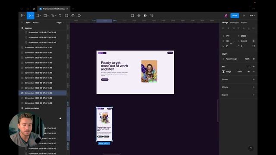This screenshot has height=155, width=276.
Task: Toggle constrain proportions lock
Action: pyautogui.click(x=254, y=41)
